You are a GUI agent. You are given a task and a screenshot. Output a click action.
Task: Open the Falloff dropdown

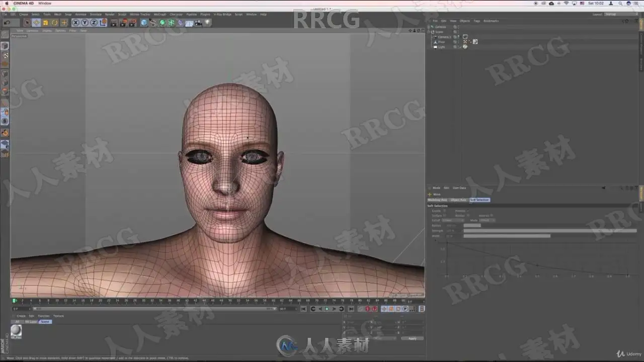tap(453, 220)
